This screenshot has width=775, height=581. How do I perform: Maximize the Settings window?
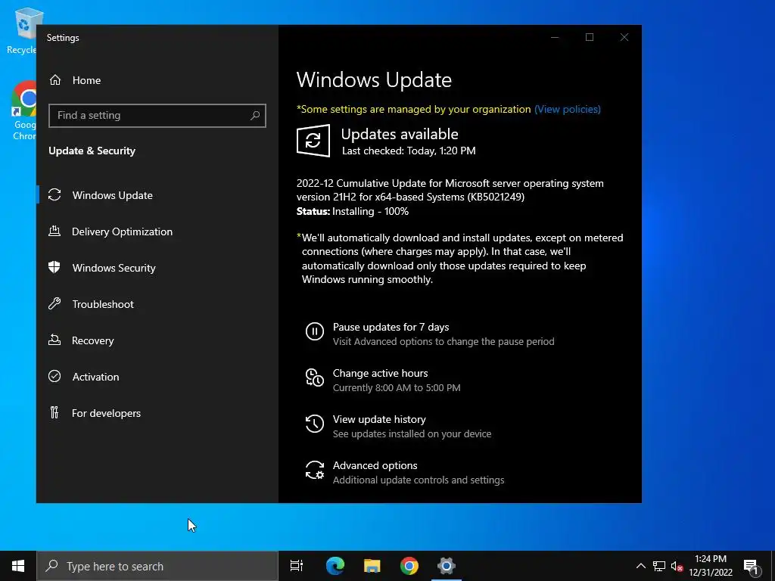(589, 38)
